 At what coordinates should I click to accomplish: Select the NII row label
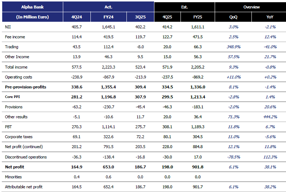[x=8, y=27]
